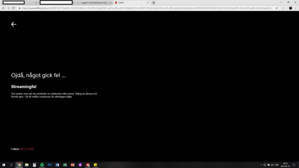Open File Explorer from the taskbar
This screenshot has width=299, height=168.
[27, 165]
